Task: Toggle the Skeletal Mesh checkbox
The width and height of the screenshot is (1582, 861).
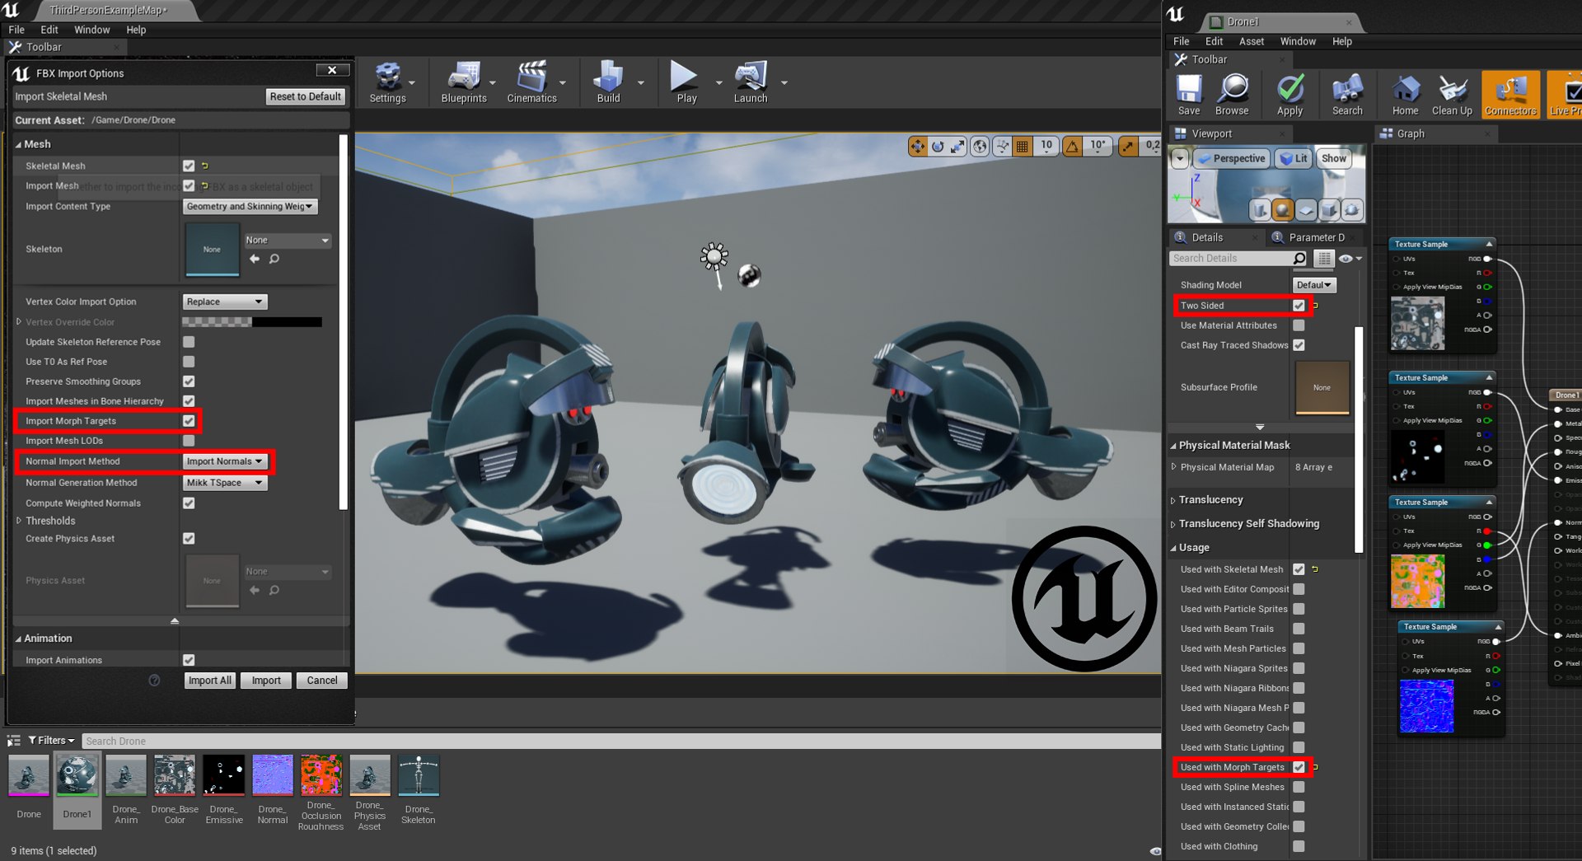Action: pos(189,166)
